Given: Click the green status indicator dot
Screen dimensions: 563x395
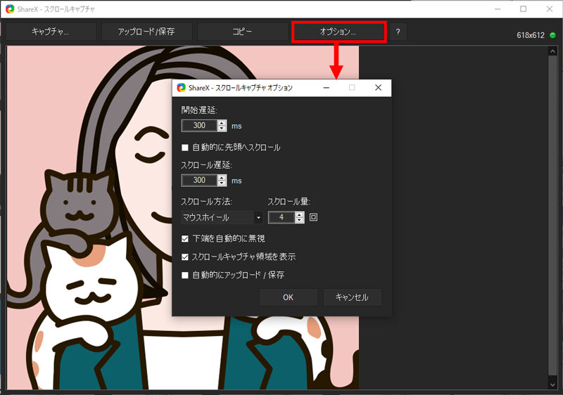Looking at the screenshot, I should tap(553, 35).
